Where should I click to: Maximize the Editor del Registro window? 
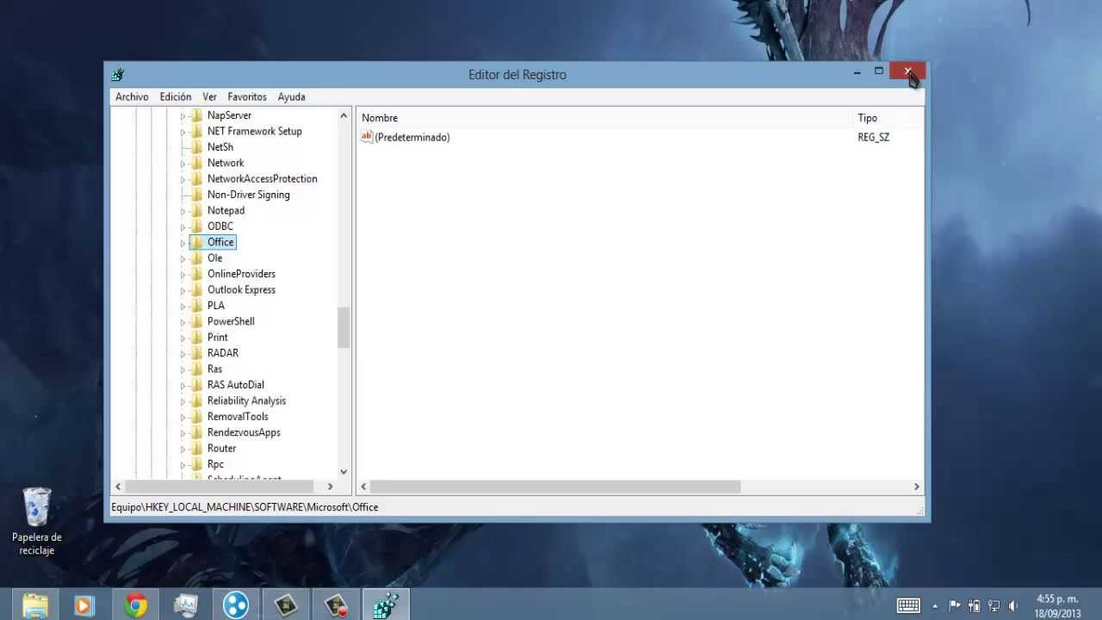(879, 71)
